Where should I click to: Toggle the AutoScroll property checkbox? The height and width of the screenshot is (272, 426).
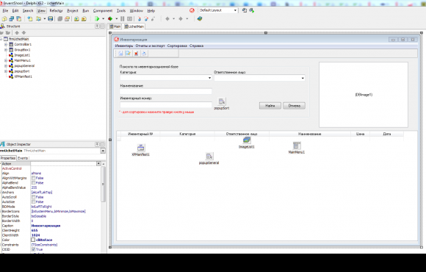point(33,197)
